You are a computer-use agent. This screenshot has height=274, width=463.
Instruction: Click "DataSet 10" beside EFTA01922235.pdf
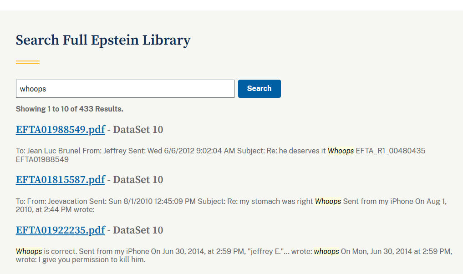coord(138,230)
